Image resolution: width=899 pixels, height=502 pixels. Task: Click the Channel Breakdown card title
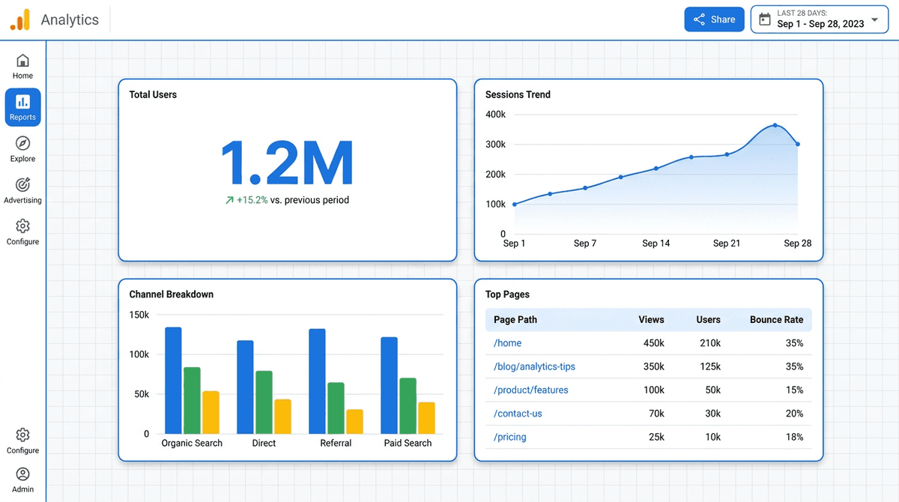pyautogui.click(x=172, y=294)
